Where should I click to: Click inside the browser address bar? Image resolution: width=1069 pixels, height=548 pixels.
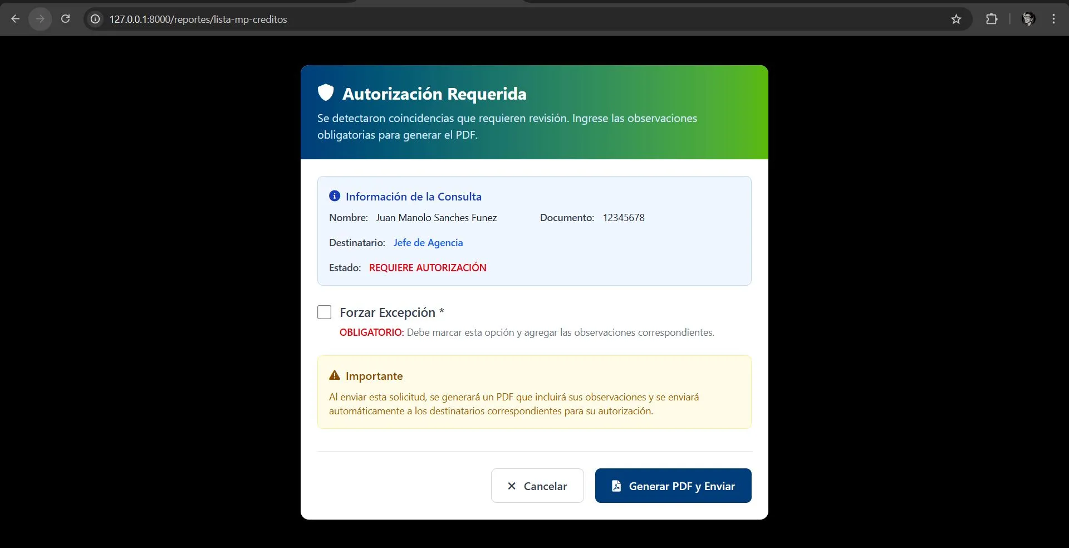[334, 19]
